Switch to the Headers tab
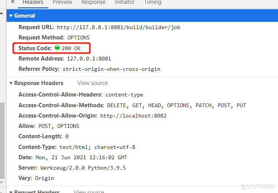This screenshot has width=278, height=193. (33, 2)
